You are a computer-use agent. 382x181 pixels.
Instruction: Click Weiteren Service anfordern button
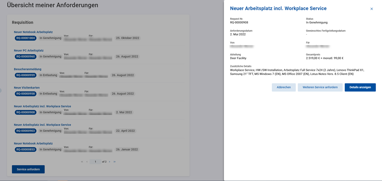320,87
